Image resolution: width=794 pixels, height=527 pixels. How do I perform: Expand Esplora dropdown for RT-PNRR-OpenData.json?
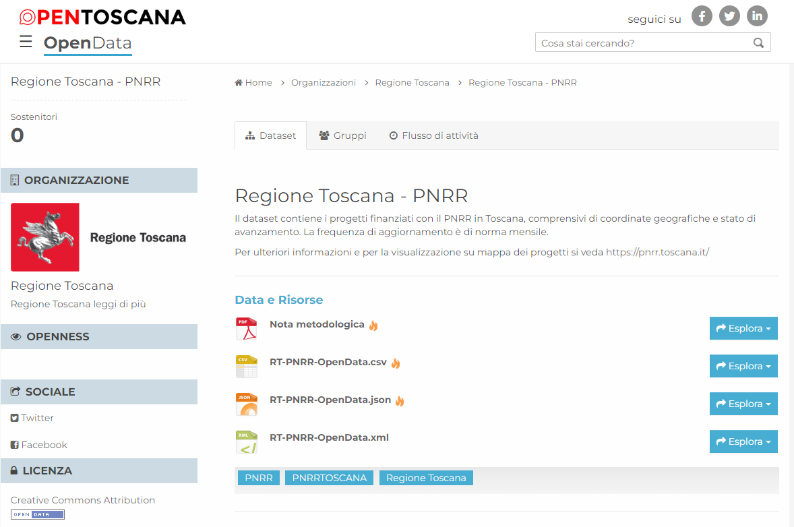[743, 404]
